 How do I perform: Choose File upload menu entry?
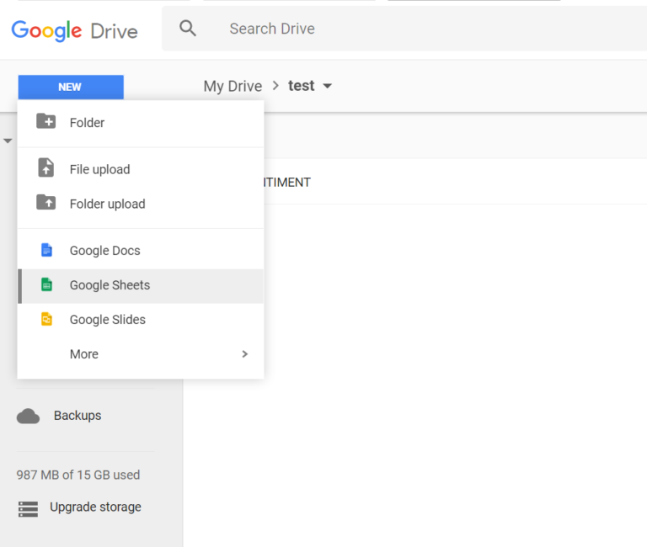click(99, 169)
